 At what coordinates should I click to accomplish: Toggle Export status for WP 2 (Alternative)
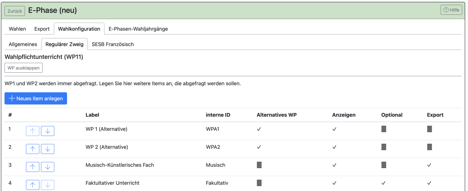click(x=429, y=147)
